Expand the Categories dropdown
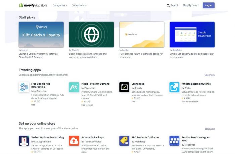This screenshot has height=154, width=235. (60, 5)
